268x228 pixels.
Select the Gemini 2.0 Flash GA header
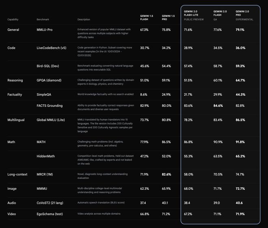[x=220, y=15]
